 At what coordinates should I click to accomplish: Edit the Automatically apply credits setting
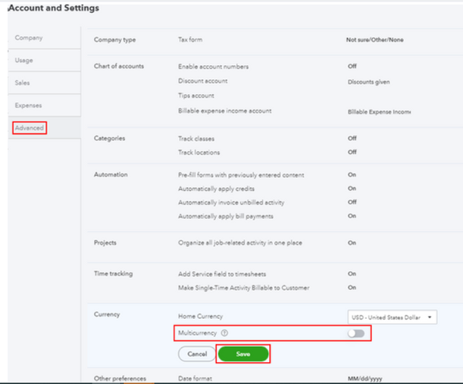tap(215, 189)
